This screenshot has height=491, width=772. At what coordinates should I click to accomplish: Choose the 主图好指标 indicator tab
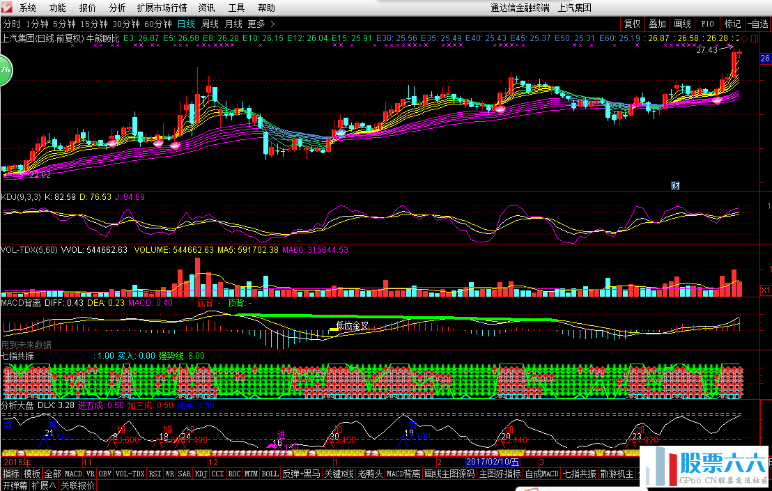(x=500, y=474)
